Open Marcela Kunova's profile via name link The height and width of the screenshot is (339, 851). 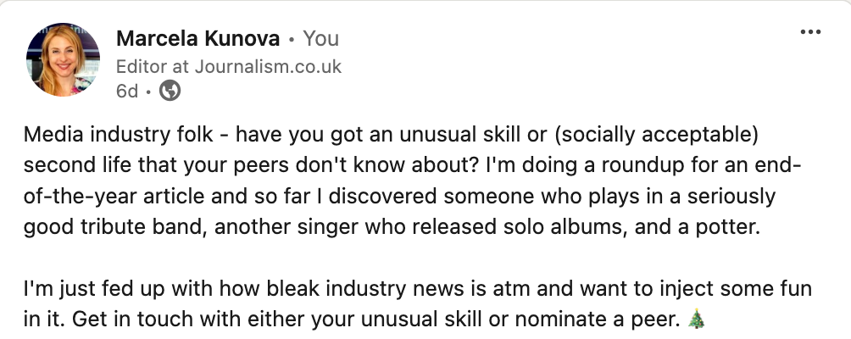(x=197, y=38)
